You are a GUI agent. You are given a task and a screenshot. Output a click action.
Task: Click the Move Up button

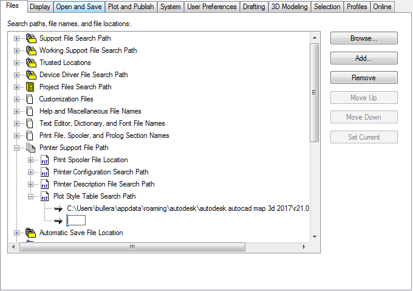[x=364, y=98]
